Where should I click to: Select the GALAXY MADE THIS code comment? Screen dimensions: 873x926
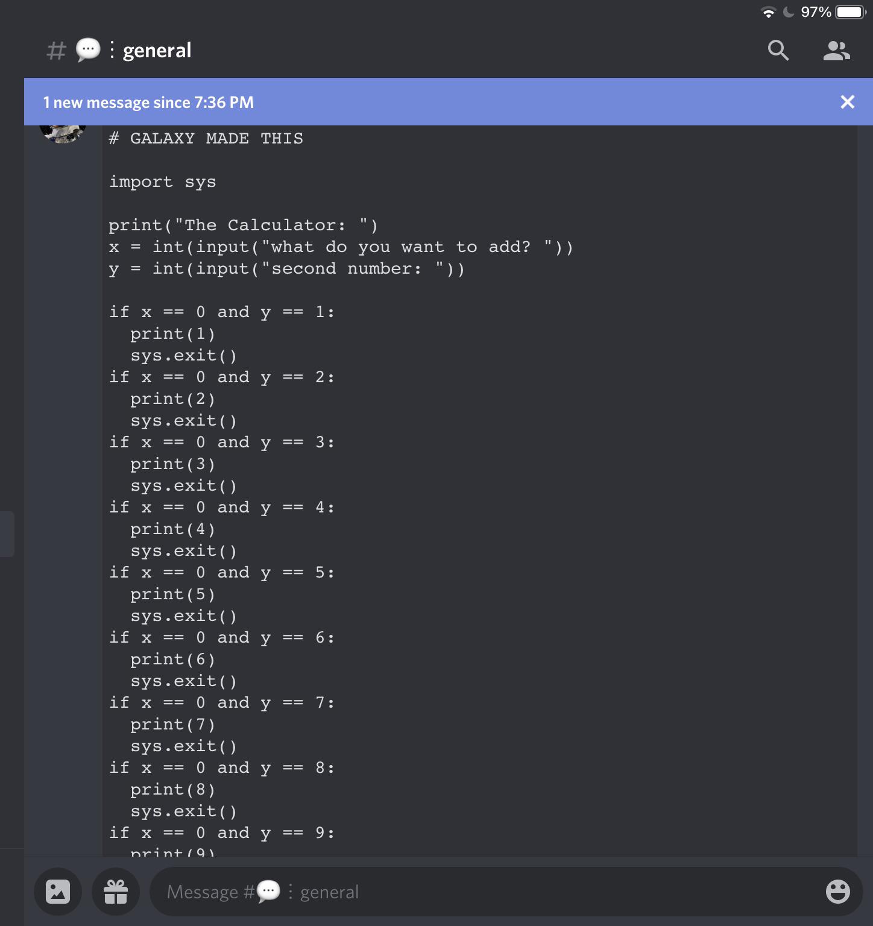tap(206, 138)
